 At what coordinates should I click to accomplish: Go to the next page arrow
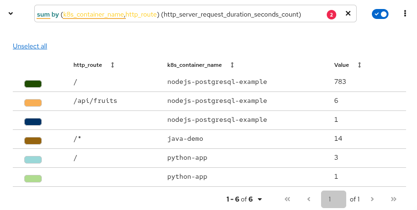click(x=372, y=199)
